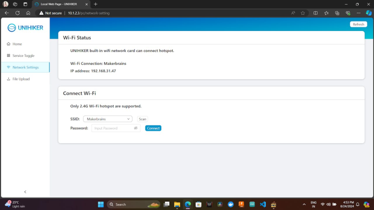Open the ENG IN language switcher
Image resolution: width=374 pixels, height=210 pixels.
[313, 205]
